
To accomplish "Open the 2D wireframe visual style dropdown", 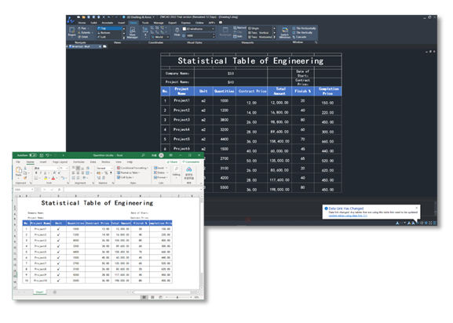I will pyautogui.click(x=199, y=29).
